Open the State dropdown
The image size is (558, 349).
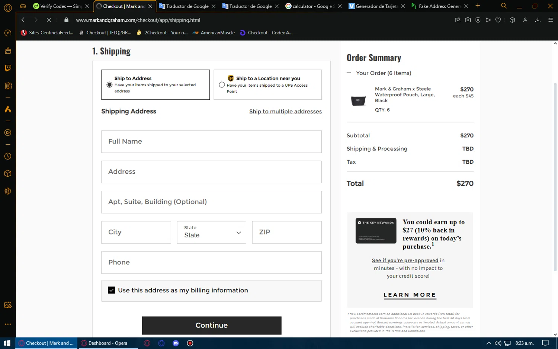211,232
